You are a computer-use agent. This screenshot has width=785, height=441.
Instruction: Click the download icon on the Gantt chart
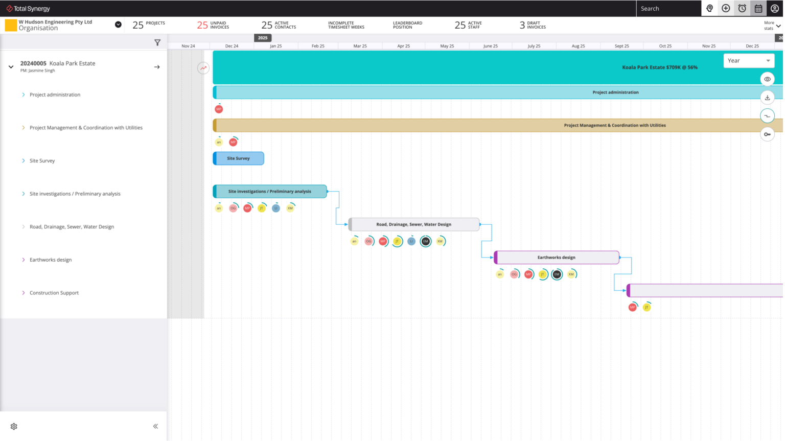click(x=767, y=97)
